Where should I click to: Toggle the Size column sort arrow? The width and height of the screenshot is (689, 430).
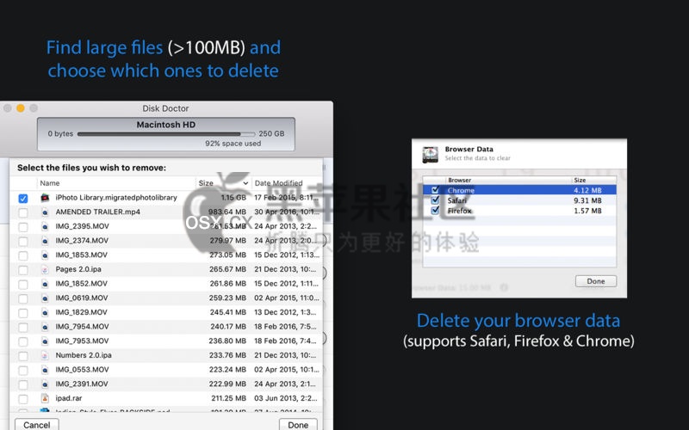coord(245,183)
